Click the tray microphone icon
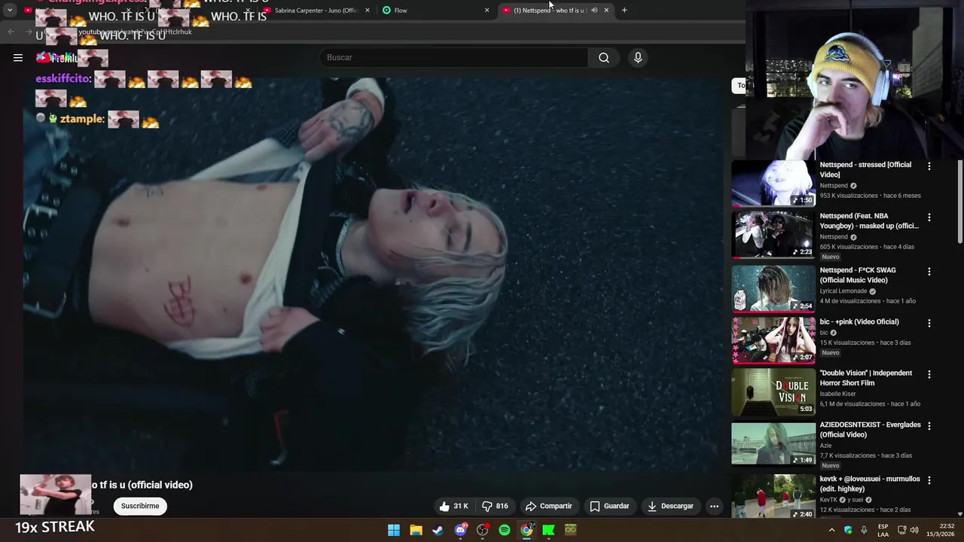The image size is (964, 542). 864,530
